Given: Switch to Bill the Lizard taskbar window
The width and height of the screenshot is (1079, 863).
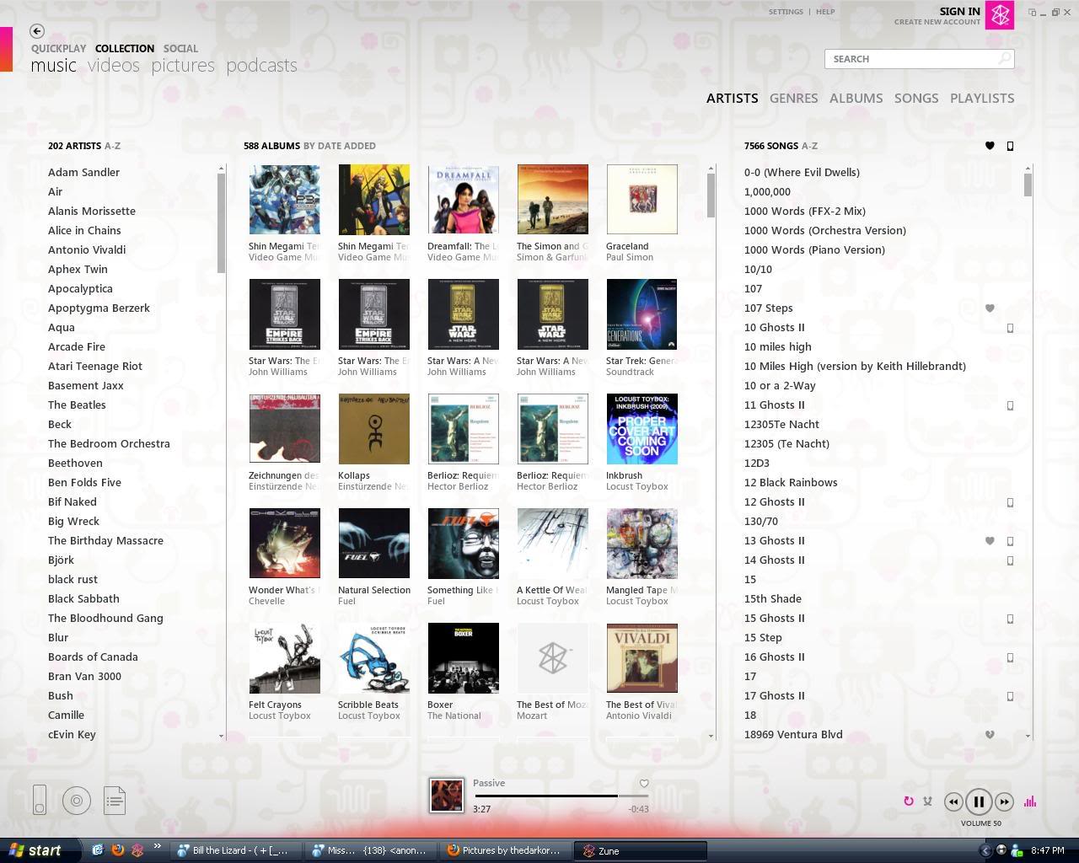Looking at the screenshot, I should tap(234, 850).
